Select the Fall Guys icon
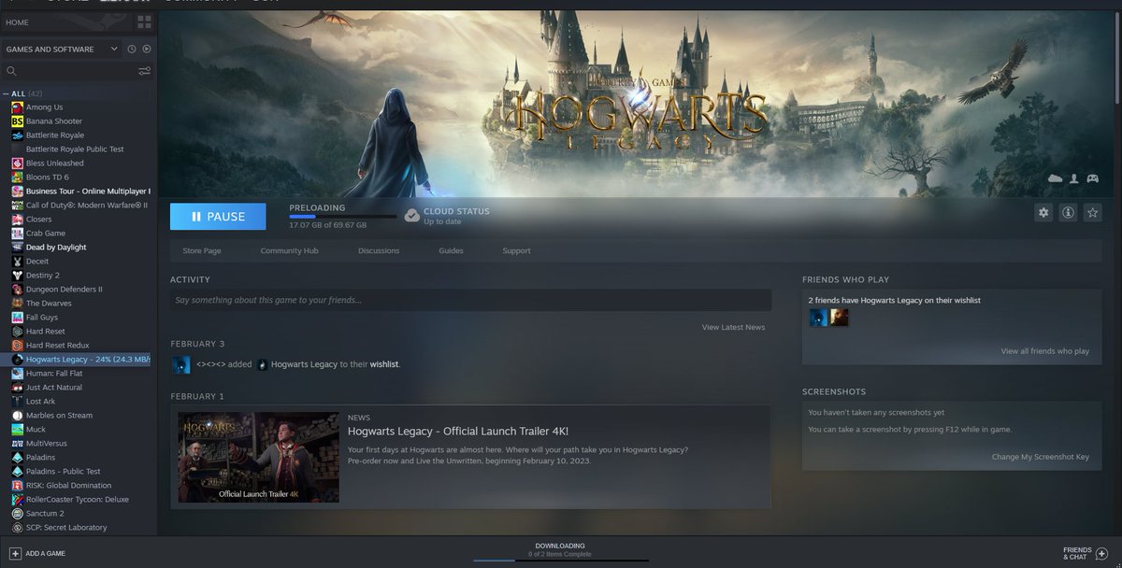Viewport: 1122px width, 568px height. (x=17, y=318)
